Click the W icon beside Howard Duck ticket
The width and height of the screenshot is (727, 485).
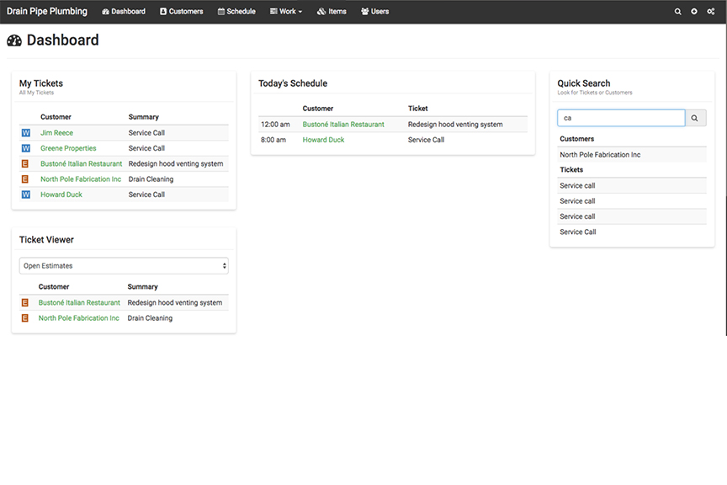pos(25,195)
